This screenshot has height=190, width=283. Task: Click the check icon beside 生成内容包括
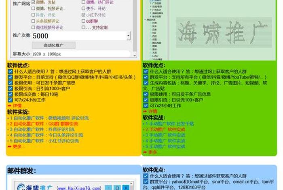146,83
